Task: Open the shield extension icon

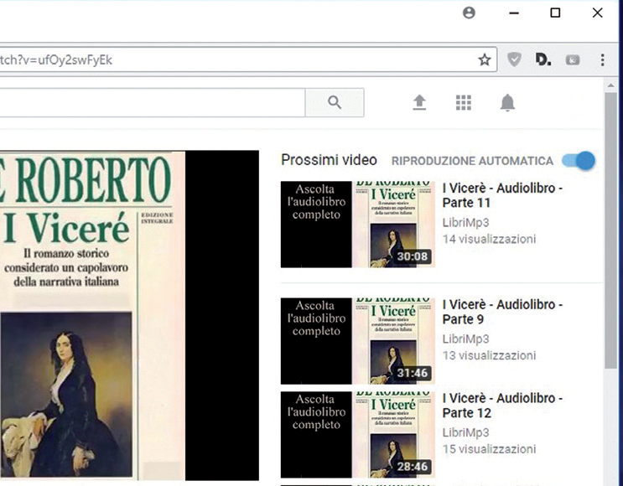Action: coord(514,59)
